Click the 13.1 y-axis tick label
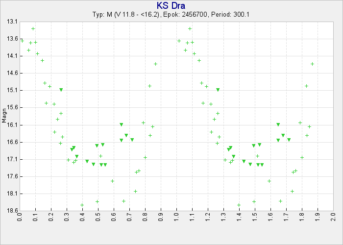343x245 pixels. 12,22
